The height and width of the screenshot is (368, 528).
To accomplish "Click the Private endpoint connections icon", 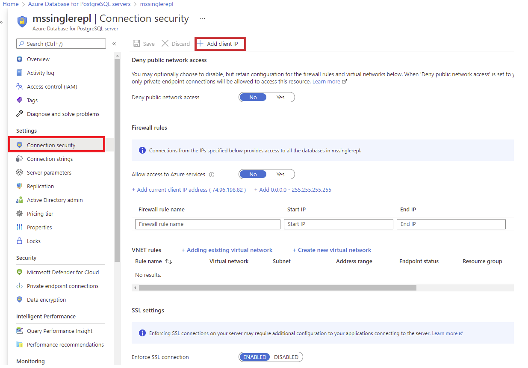I will 19,286.
